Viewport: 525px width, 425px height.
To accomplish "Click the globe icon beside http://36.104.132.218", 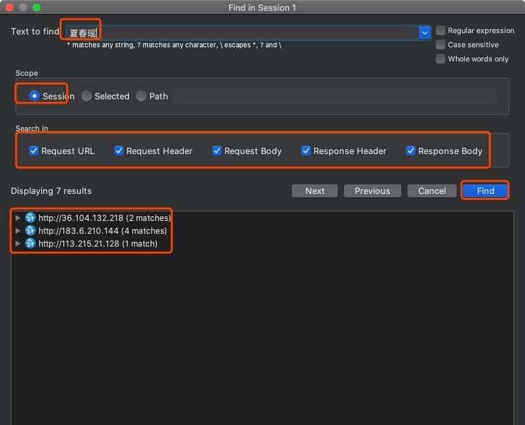I will [x=30, y=218].
